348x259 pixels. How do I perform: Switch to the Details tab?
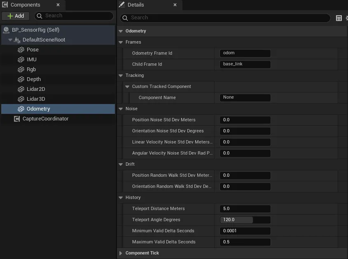tap(150, 5)
